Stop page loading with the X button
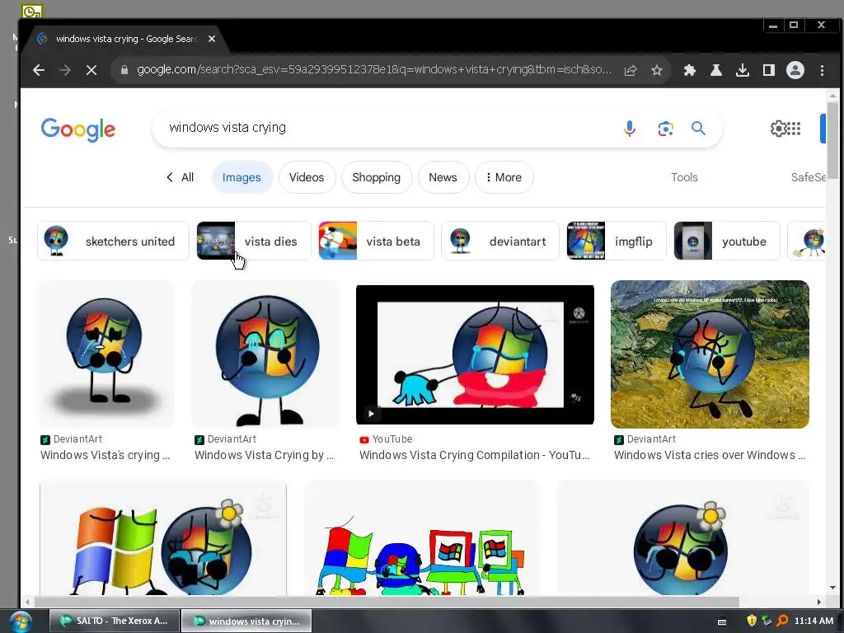844x633 pixels. [x=91, y=70]
